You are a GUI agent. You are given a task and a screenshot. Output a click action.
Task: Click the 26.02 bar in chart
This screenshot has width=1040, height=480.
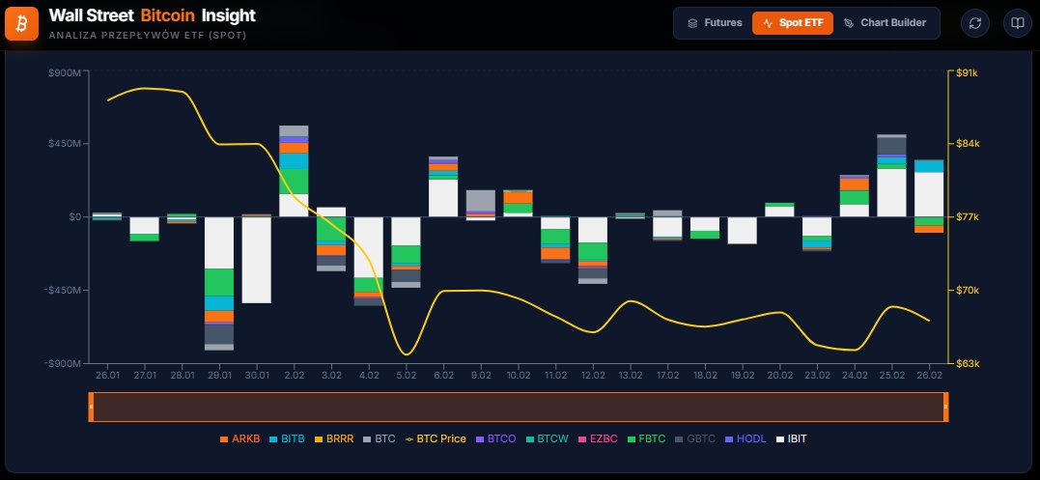929,196
